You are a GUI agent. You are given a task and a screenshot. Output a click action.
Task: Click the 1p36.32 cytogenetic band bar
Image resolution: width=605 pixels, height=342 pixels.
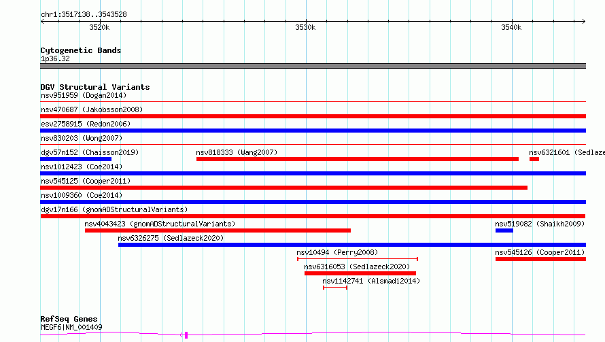[313, 66]
